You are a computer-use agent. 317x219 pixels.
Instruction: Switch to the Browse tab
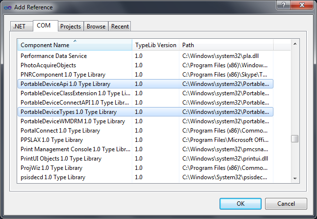coord(96,27)
